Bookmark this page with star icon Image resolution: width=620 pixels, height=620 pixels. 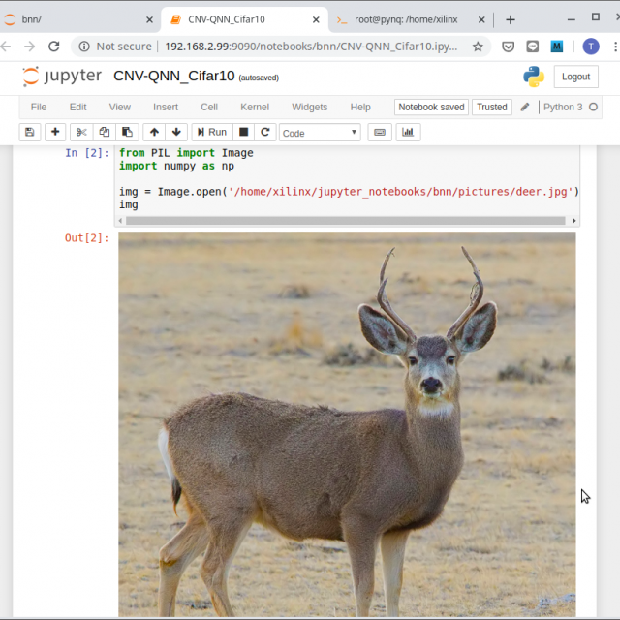pyautogui.click(x=478, y=46)
